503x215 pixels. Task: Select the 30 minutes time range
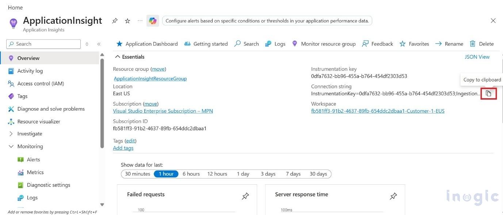coord(137,174)
